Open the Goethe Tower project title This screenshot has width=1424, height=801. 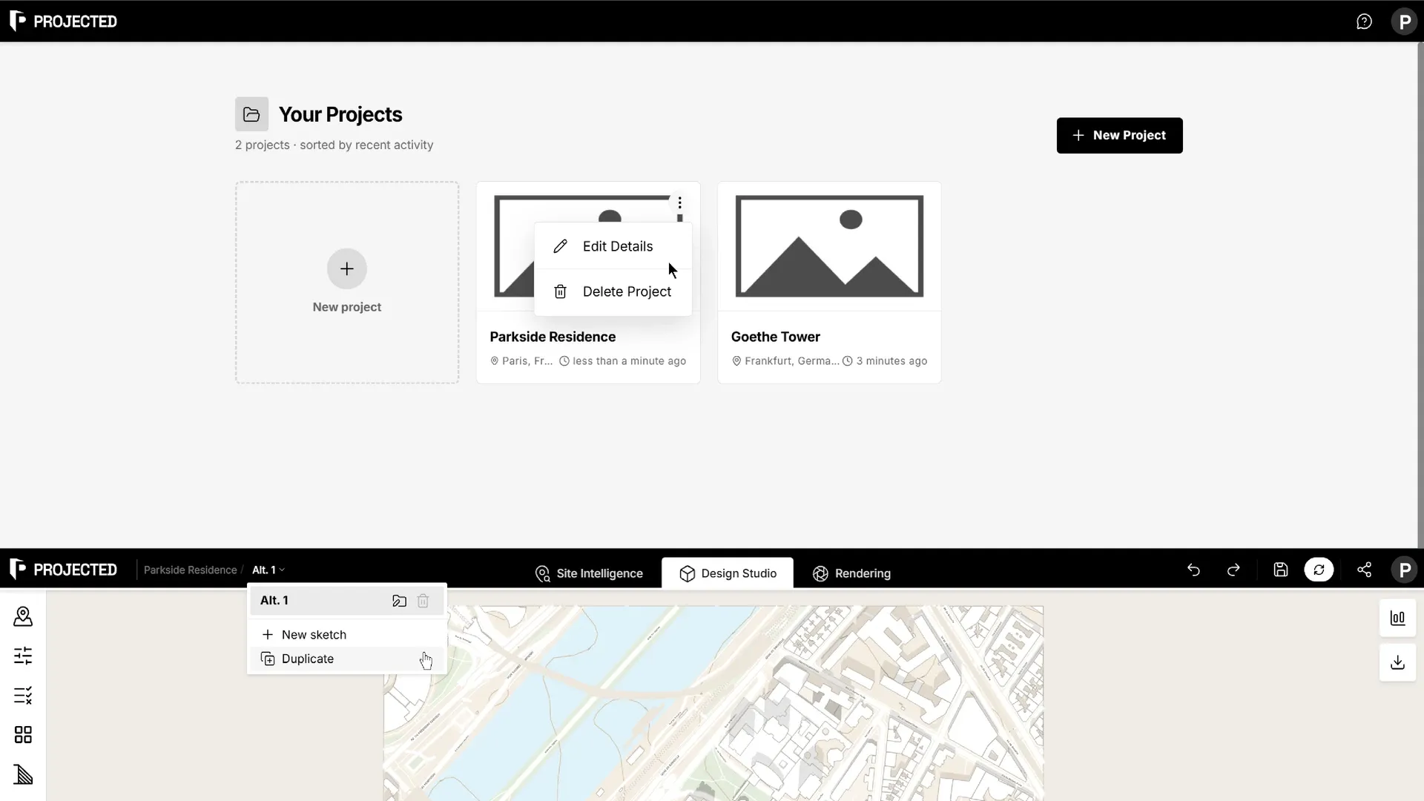click(775, 337)
